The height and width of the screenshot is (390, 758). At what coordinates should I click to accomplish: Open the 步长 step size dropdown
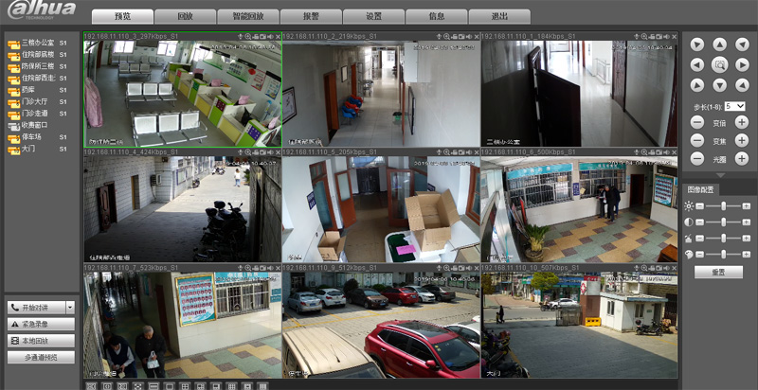(734, 106)
